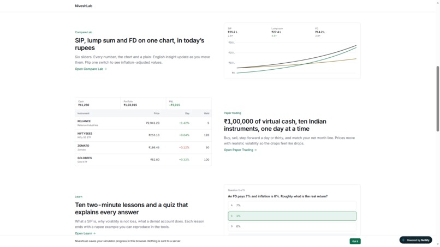Click the Nifty 50 ETF subtitle text
440x247 pixels.
(x=84, y=137)
